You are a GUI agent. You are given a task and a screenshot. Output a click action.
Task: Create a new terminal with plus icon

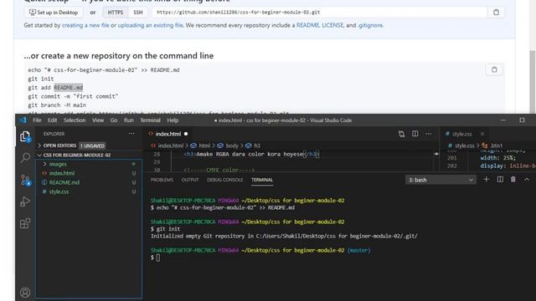pyautogui.click(x=486, y=180)
